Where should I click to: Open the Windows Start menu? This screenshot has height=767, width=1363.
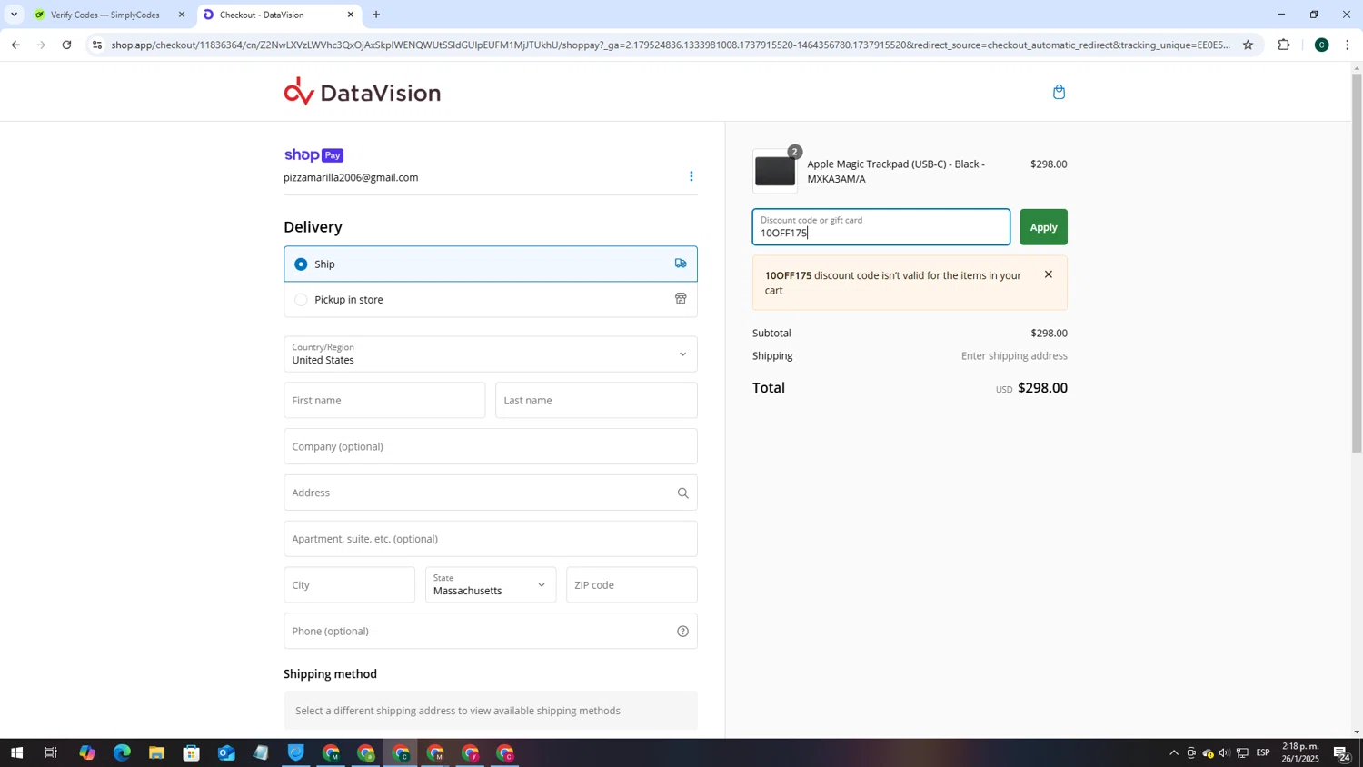[15, 753]
